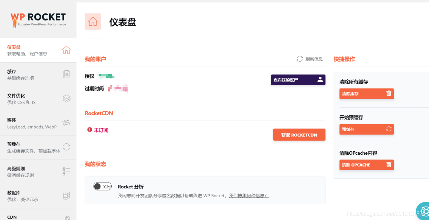This screenshot has height=220, width=429.
Task: Click the Rocket 分析 title text
Action: 131,187
